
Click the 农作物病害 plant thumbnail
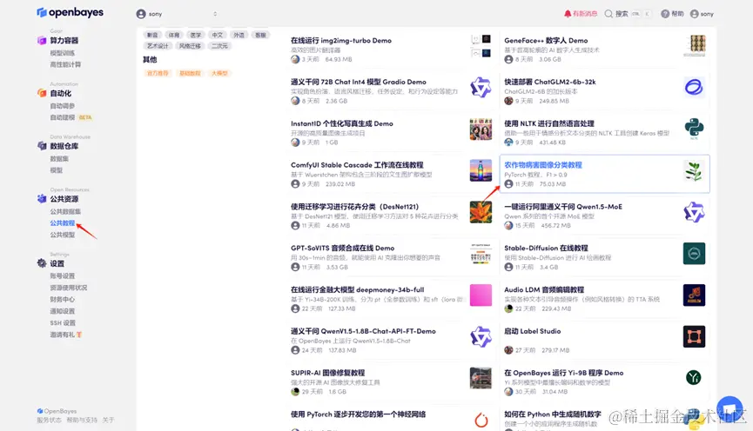694,170
